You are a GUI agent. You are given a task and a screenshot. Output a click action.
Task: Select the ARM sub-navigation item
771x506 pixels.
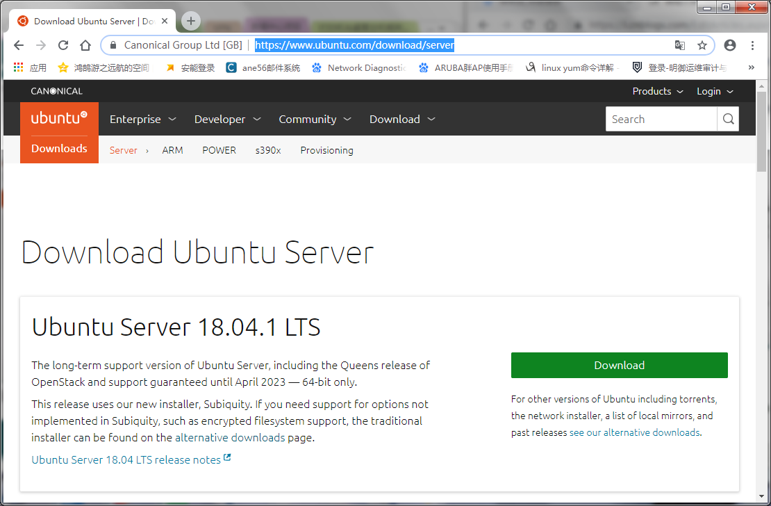point(172,150)
